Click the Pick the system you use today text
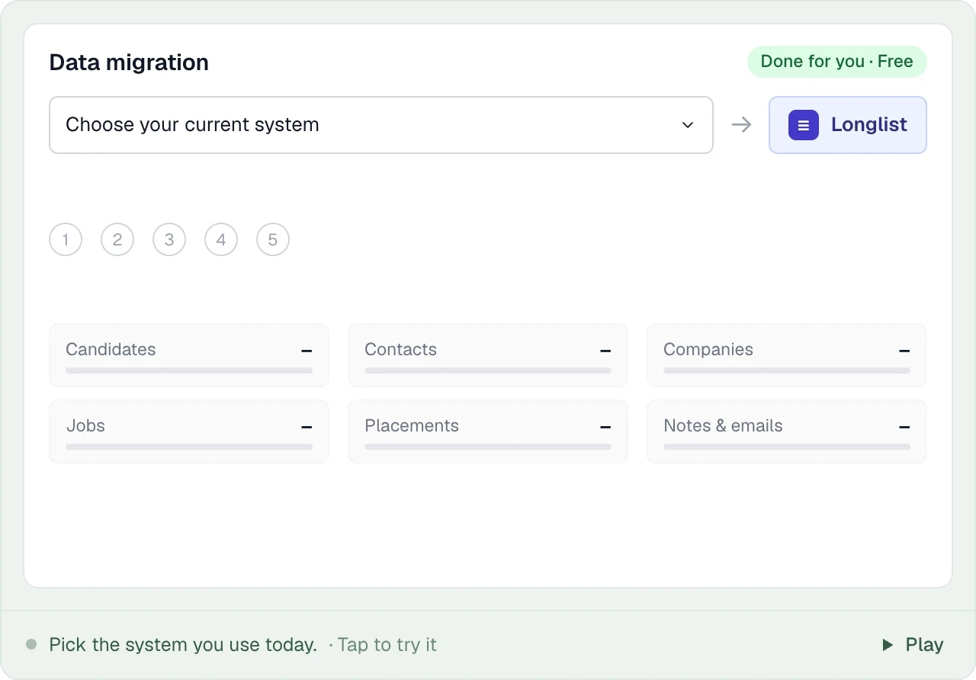 coord(183,645)
